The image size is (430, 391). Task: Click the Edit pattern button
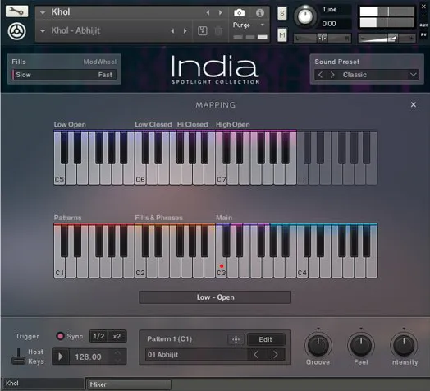pos(266,339)
